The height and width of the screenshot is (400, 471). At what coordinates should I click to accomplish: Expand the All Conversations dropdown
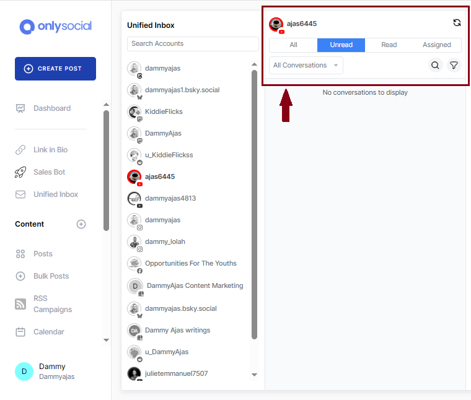point(306,65)
